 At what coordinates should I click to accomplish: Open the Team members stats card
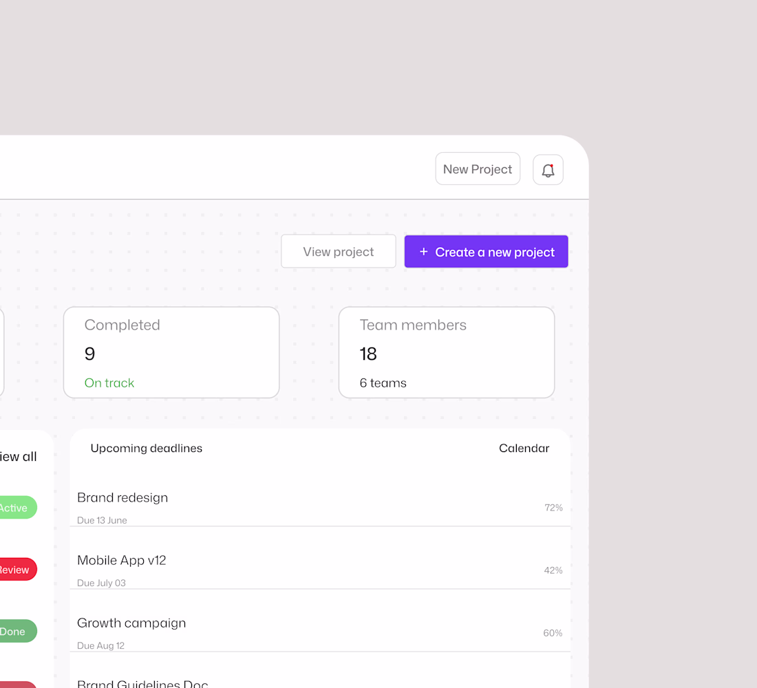pyautogui.click(x=447, y=352)
